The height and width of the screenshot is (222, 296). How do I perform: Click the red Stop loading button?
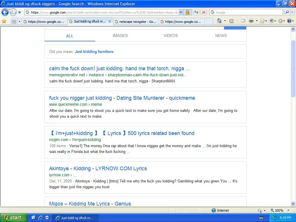204,12
